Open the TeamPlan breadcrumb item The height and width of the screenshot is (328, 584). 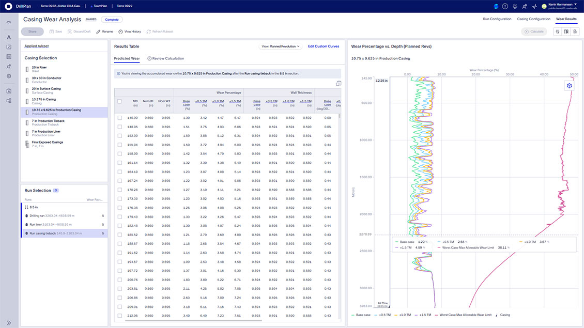(99, 6)
